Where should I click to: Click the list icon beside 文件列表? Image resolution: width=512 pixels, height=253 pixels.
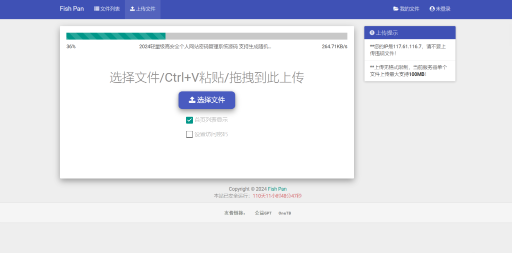click(96, 9)
